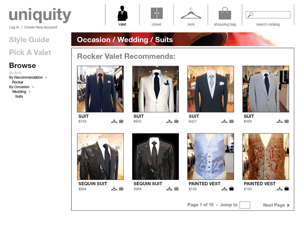
Task: Add the $645 suit to shopping bag
Action: (176, 121)
